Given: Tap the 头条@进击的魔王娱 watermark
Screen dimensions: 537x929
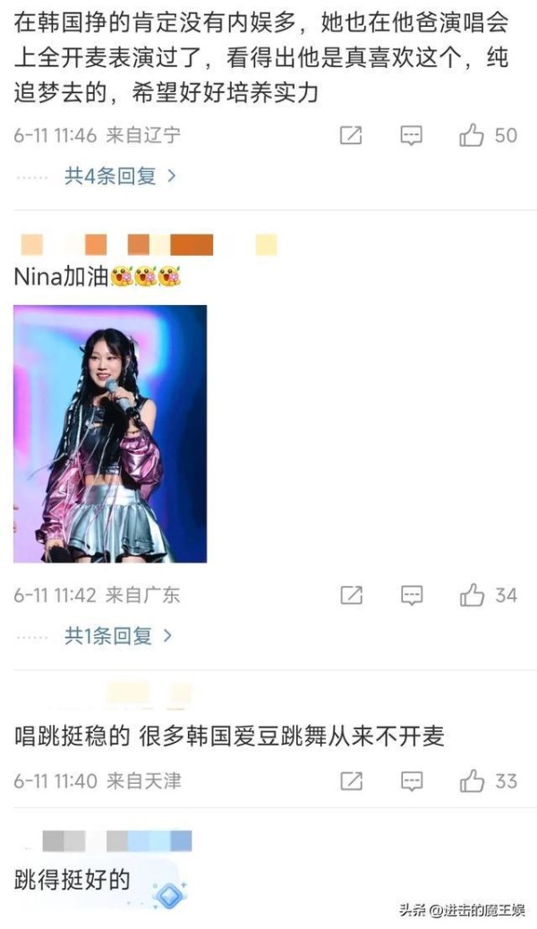Looking at the screenshot, I should tap(463, 909).
